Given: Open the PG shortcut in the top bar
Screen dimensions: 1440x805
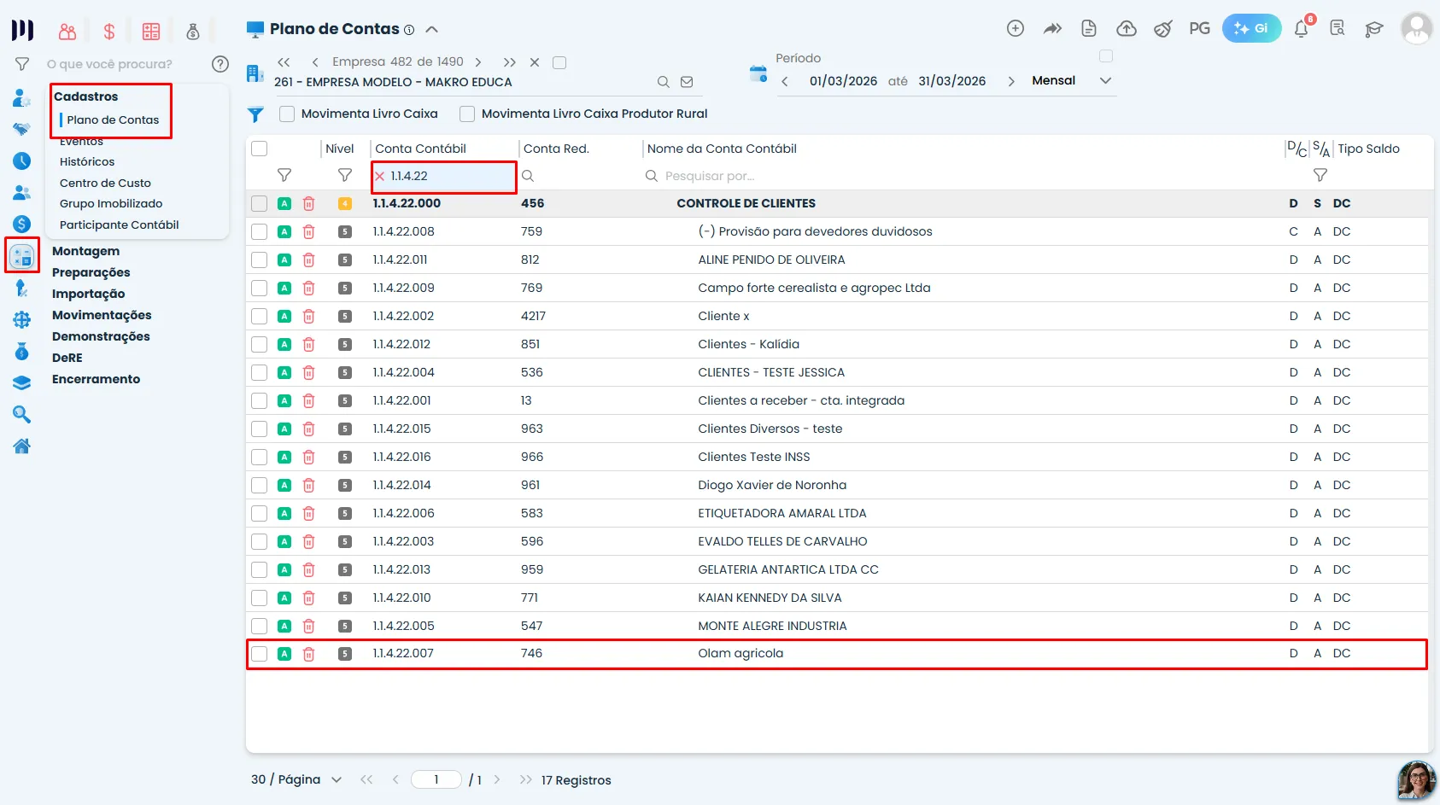Looking at the screenshot, I should (x=1199, y=29).
